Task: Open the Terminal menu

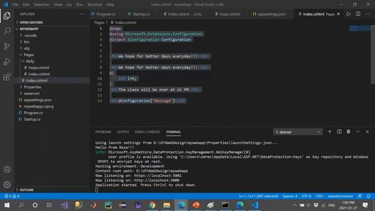Action: (x=94, y=4)
